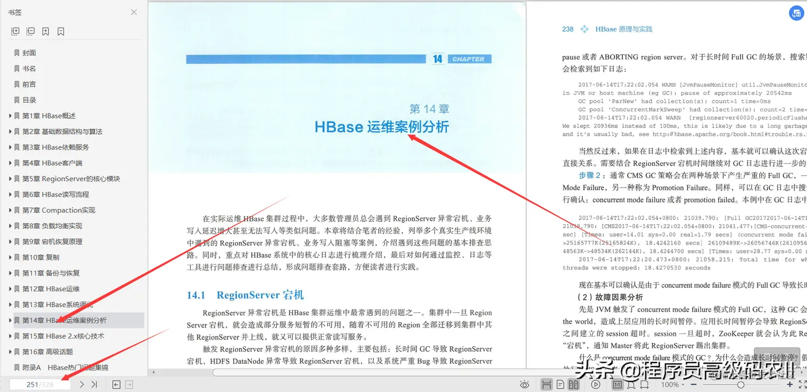Viewport: 807px width, 392px height.
Task: Expand 第1章 HBase概述 in the bookmark tree
Action: click(x=9, y=116)
